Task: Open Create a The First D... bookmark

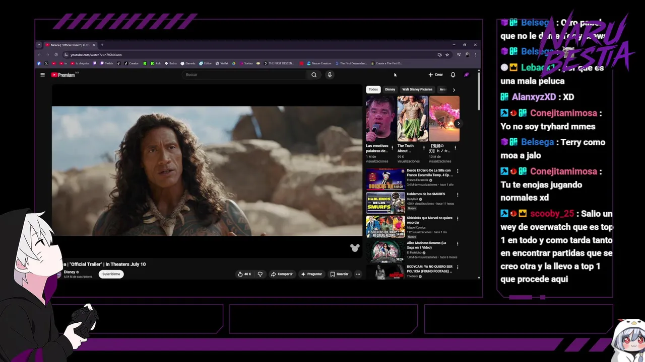Action: 386,63
